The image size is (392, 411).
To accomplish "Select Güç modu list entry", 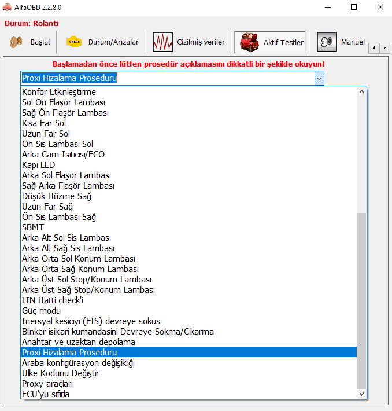I will click(x=41, y=311).
